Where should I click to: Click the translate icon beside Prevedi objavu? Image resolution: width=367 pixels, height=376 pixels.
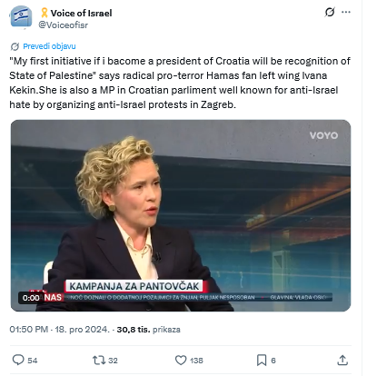pyautogui.click(x=15, y=46)
